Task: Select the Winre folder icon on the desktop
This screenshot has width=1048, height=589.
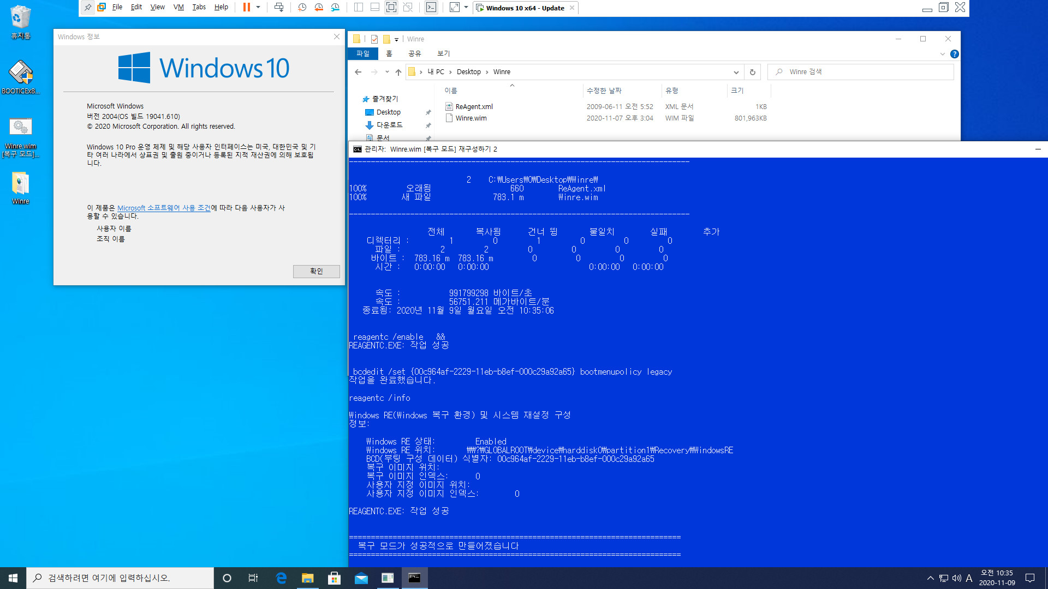Action: 21,188
